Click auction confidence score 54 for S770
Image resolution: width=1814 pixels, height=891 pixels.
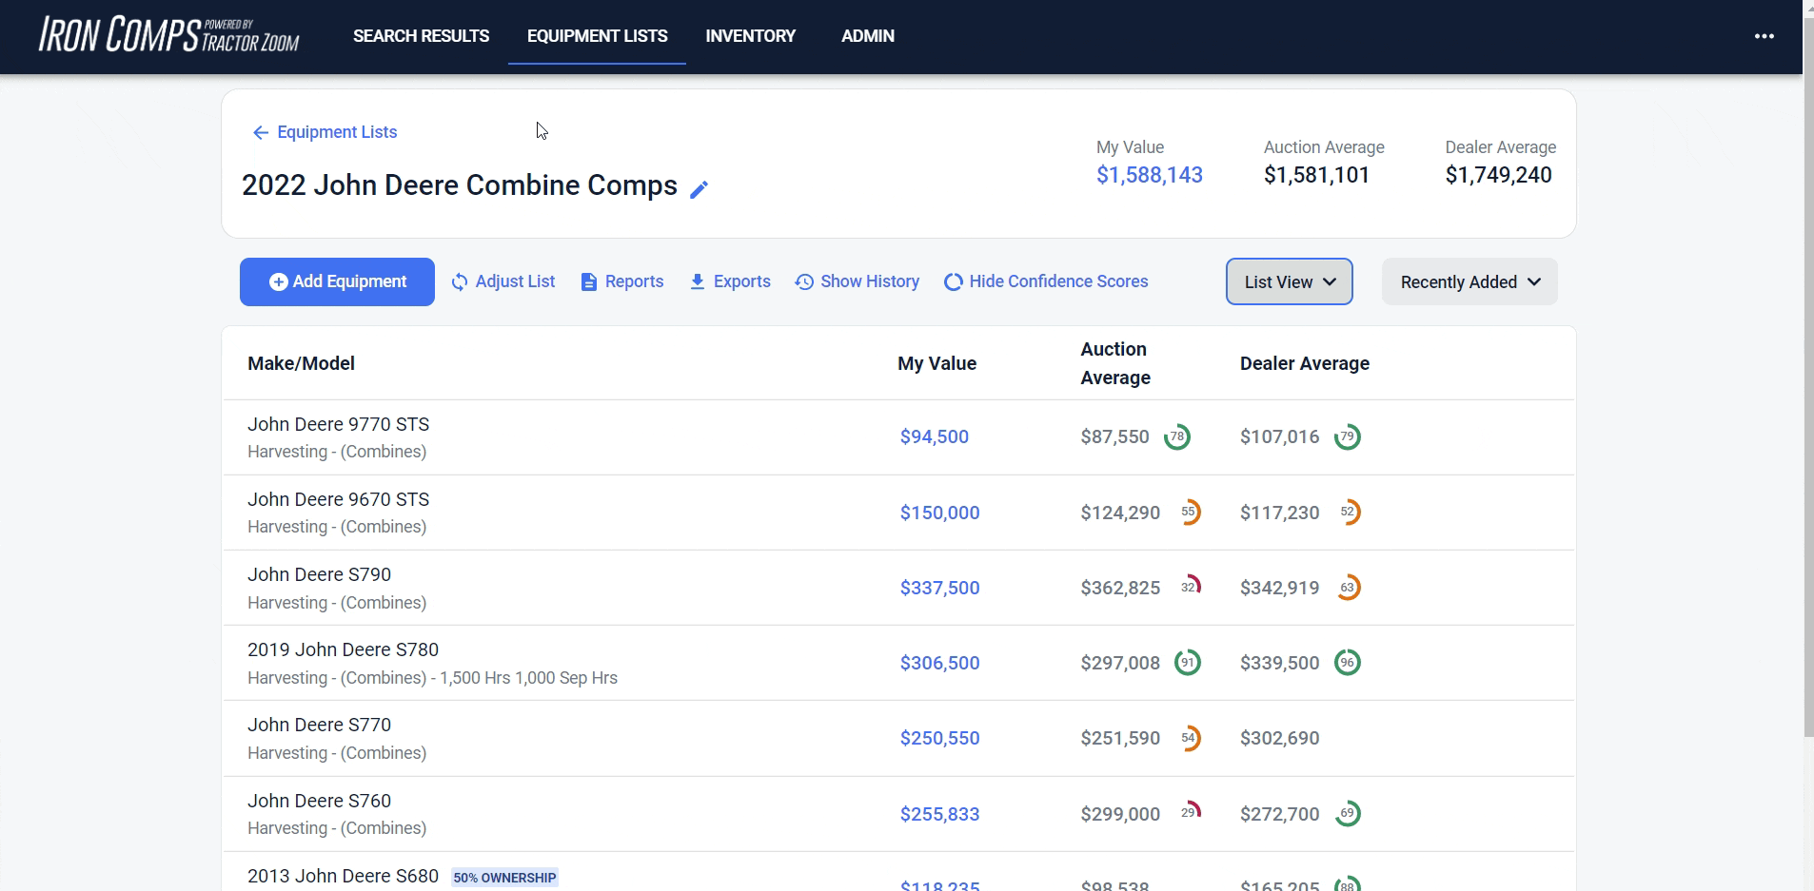pyautogui.click(x=1189, y=738)
